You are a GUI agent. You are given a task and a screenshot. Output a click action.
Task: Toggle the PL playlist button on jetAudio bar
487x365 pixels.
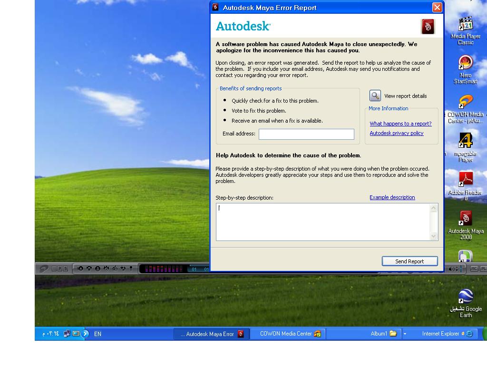483,269
